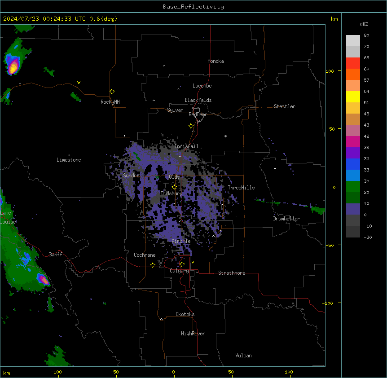Click the -50 tick label on vertical axis
The height and width of the screenshot is (378, 387).
tap(330, 245)
